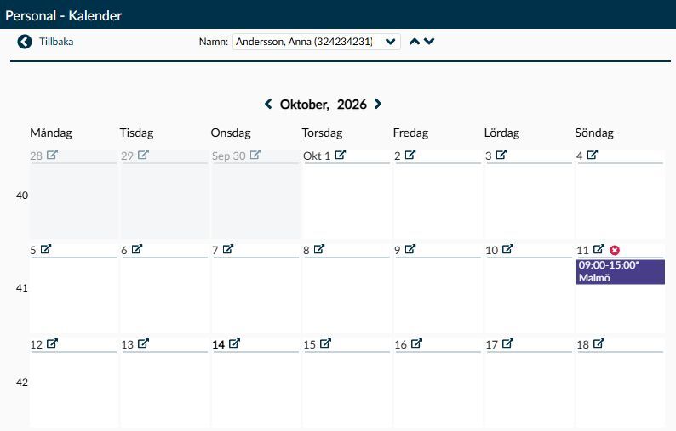Delete the shift on October 11 with the red X

(615, 250)
